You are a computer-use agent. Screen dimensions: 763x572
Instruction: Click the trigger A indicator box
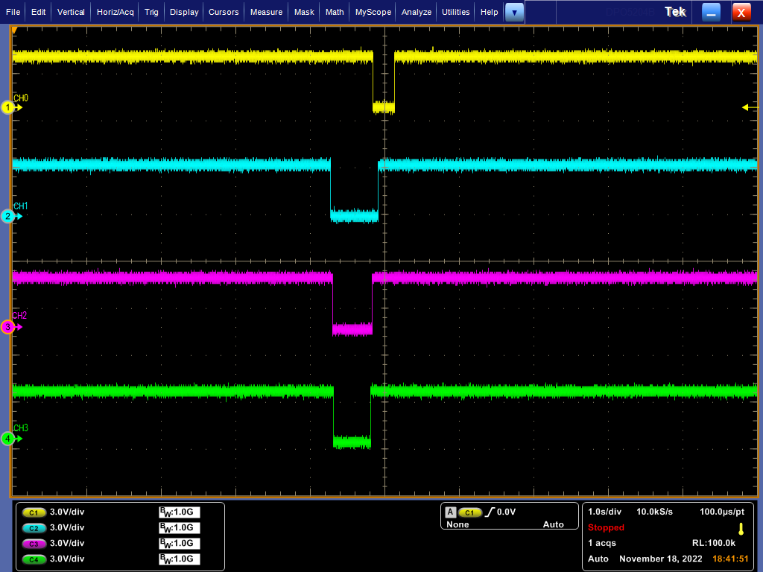[451, 512]
